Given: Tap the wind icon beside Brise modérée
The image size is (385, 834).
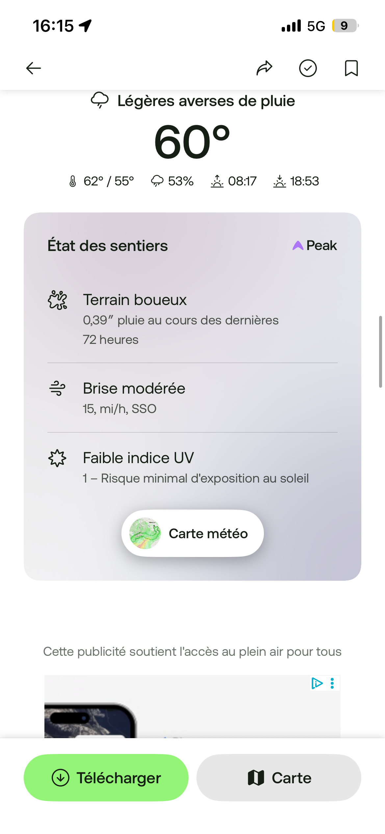Looking at the screenshot, I should 58,388.
